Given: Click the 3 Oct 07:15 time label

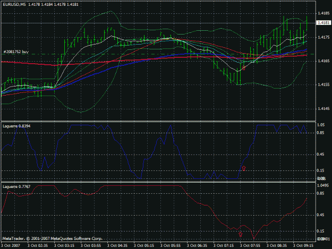Looking at the screenshot, I should pyautogui.click(x=224, y=245).
